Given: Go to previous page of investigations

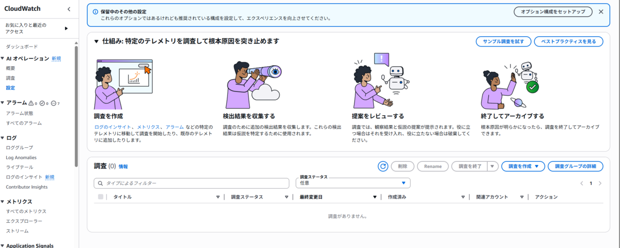Looking at the screenshot, I should pyautogui.click(x=582, y=183).
